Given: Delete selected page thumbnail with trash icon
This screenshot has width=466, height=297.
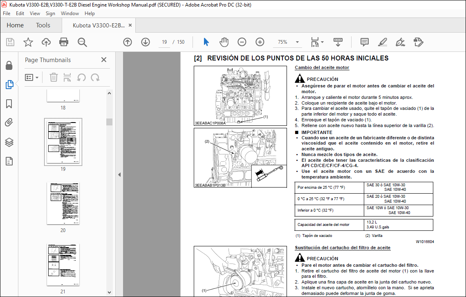Looking at the screenshot, I should pos(54,78).
